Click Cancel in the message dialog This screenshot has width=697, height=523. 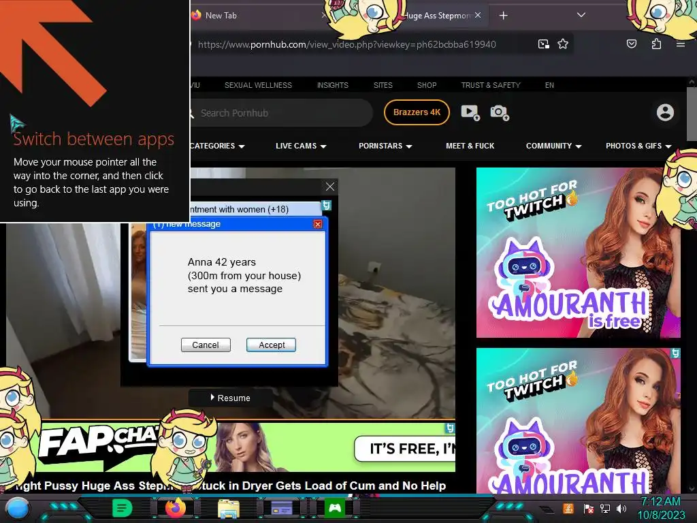pos(206,345)
